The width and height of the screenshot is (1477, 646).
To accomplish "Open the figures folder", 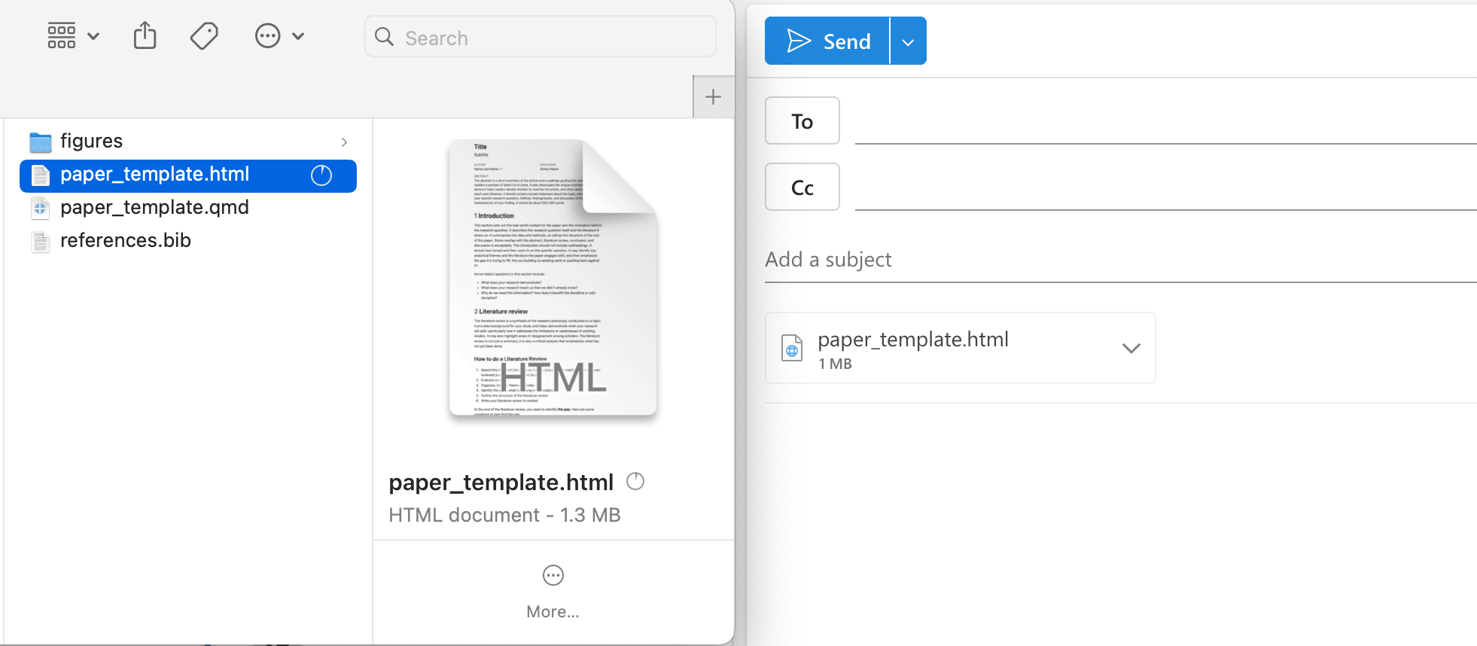I will tap(92, 142).
